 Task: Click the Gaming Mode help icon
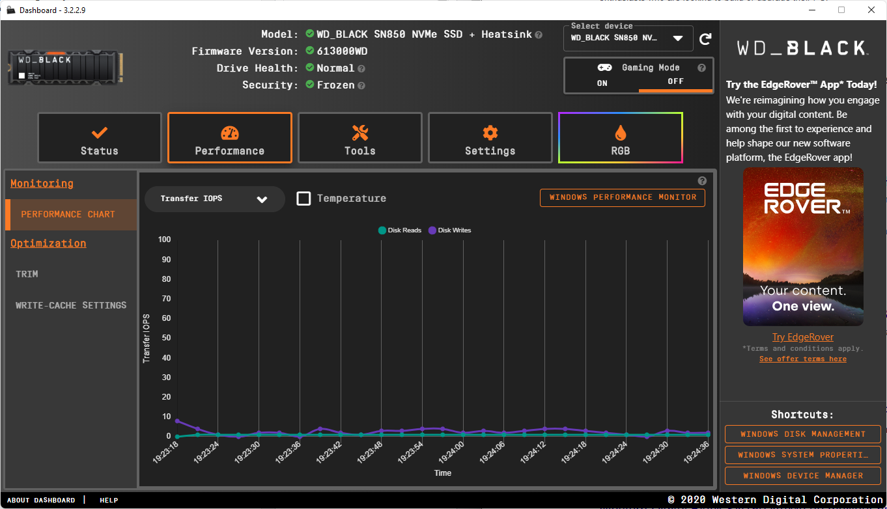(x=701, y=68)
